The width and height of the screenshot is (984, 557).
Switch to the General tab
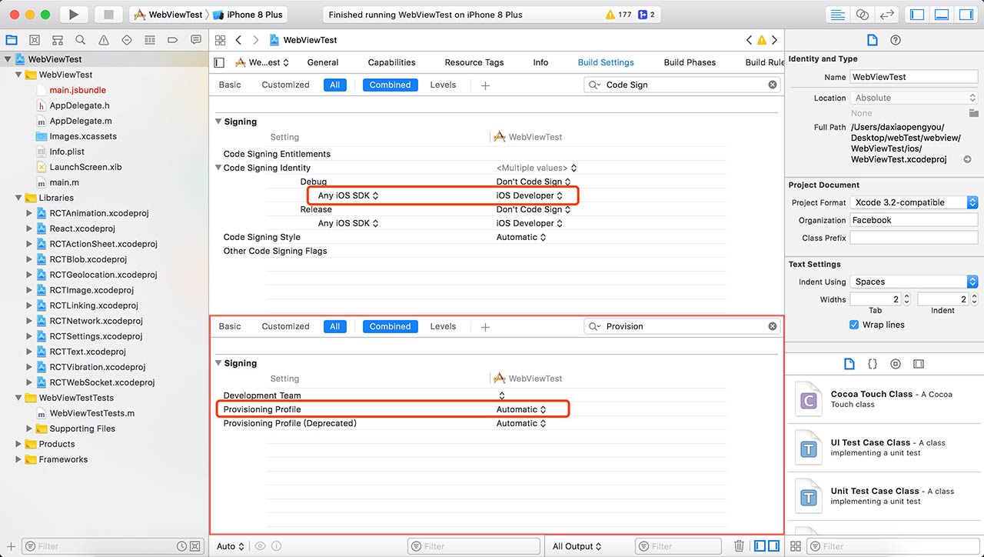pyautogui.click(x=323, y=62)
